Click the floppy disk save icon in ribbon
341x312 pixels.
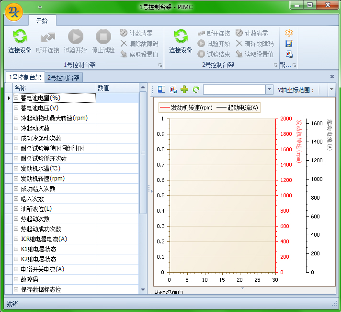[289, 43]
